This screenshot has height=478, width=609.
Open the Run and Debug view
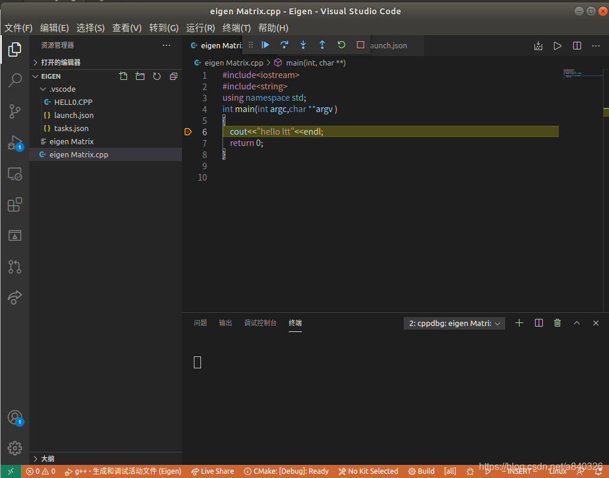pyautogui.click(x=15, y=142)
